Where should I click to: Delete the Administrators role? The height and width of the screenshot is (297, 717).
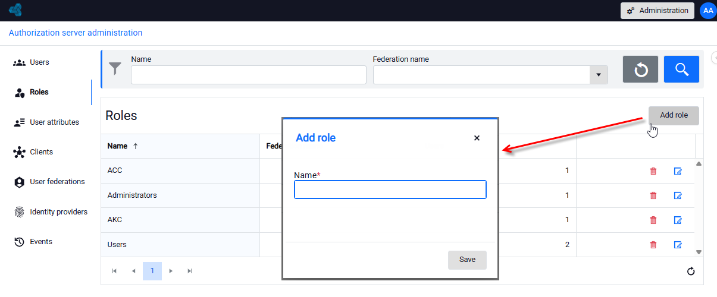coord(653,195)
